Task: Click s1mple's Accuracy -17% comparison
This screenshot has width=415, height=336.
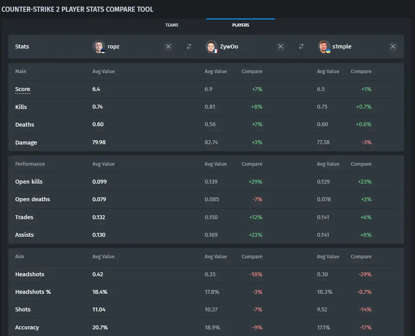Action: point(365,327)
